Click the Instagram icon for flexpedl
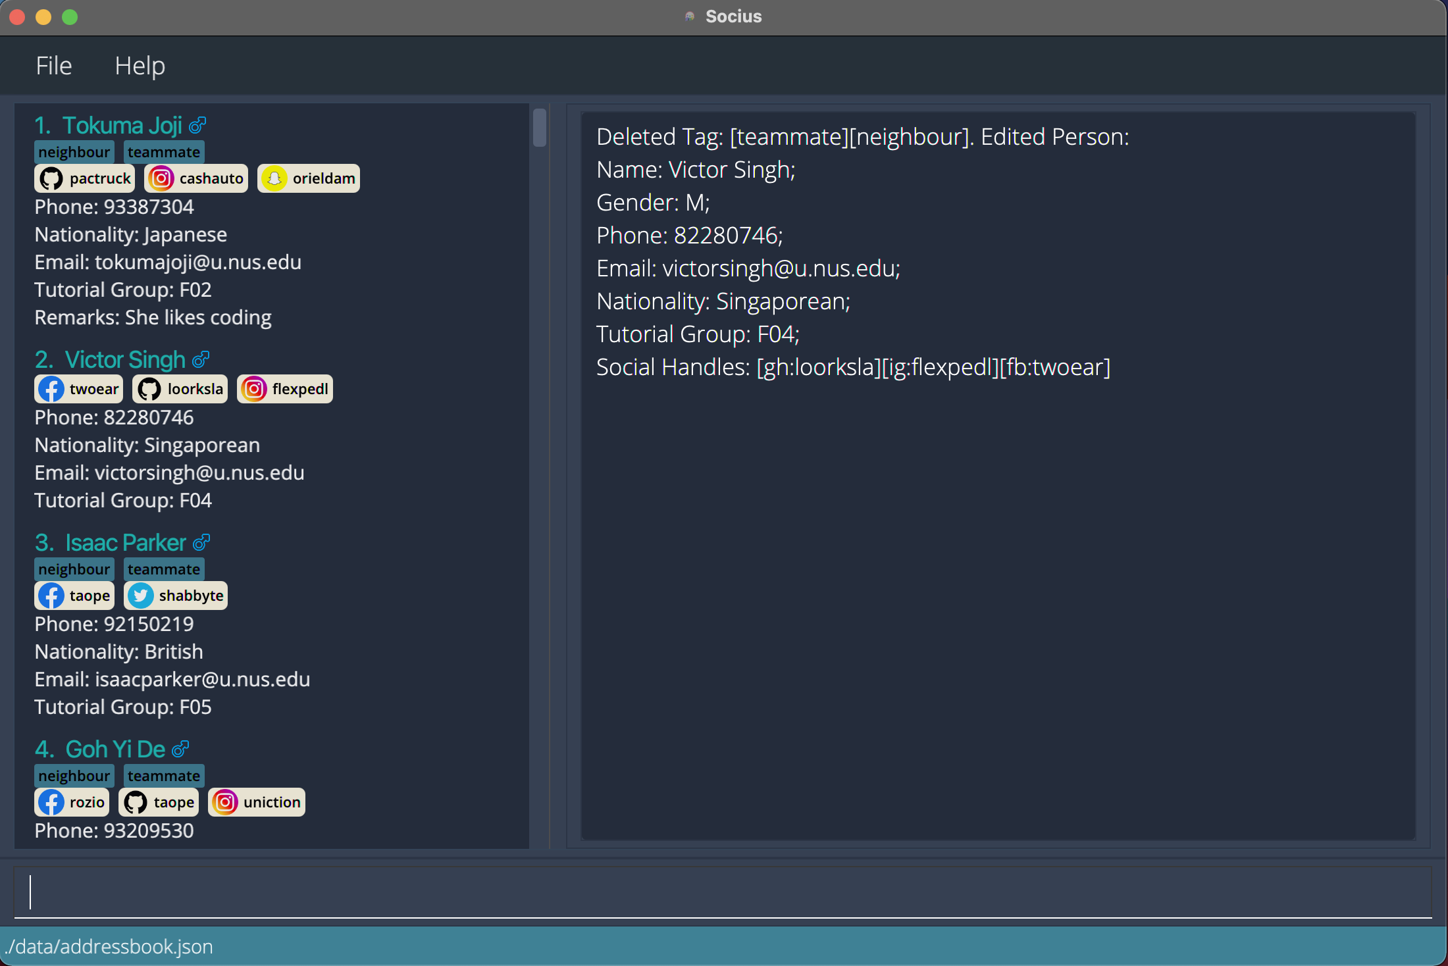Image resolution: width=1448 pixels, height=966 pixels. click(254, 389)
